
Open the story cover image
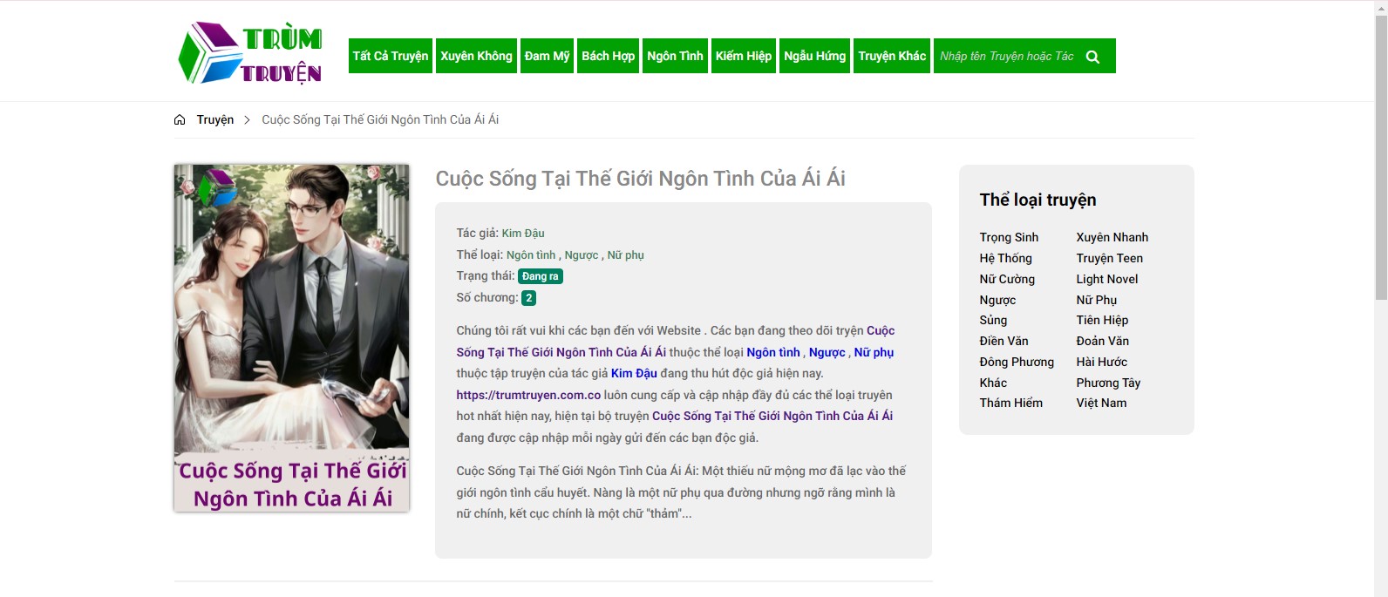pyautogui.click(x=291, y=337)
